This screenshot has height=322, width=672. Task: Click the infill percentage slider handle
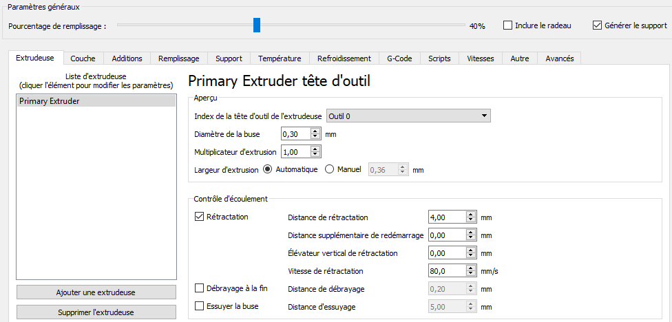click(x=257, y=25)
